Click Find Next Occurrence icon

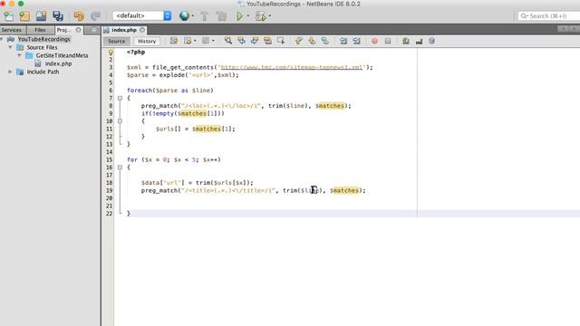tap(255, 41)
